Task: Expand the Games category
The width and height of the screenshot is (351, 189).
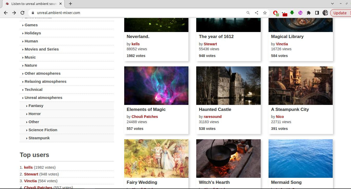Action: [x=31, y=25]
